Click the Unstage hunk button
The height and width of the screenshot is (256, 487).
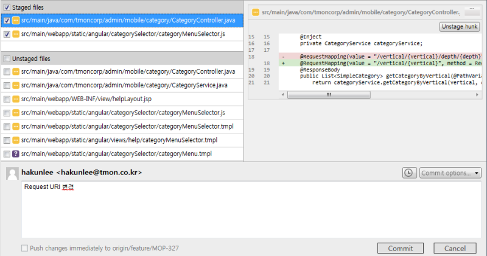(x=460, y=27)
